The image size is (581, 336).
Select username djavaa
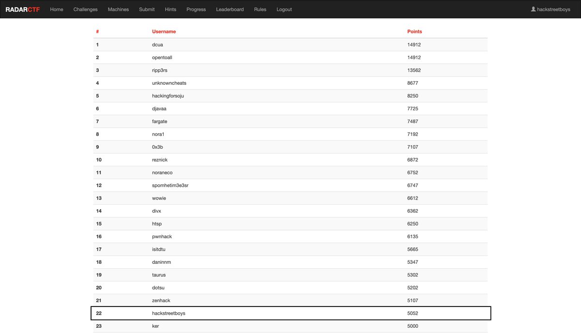(x=159, y=108)
